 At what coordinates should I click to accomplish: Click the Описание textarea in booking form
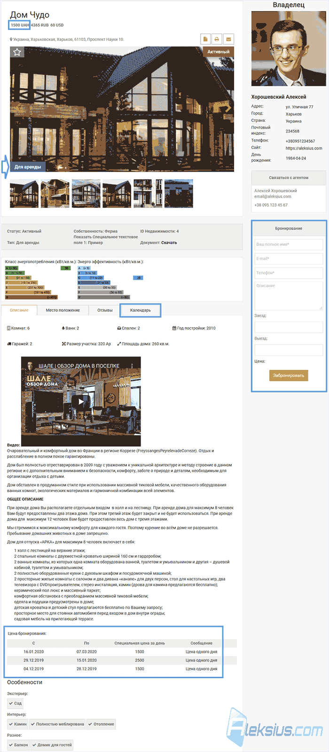tap(289, 296)
